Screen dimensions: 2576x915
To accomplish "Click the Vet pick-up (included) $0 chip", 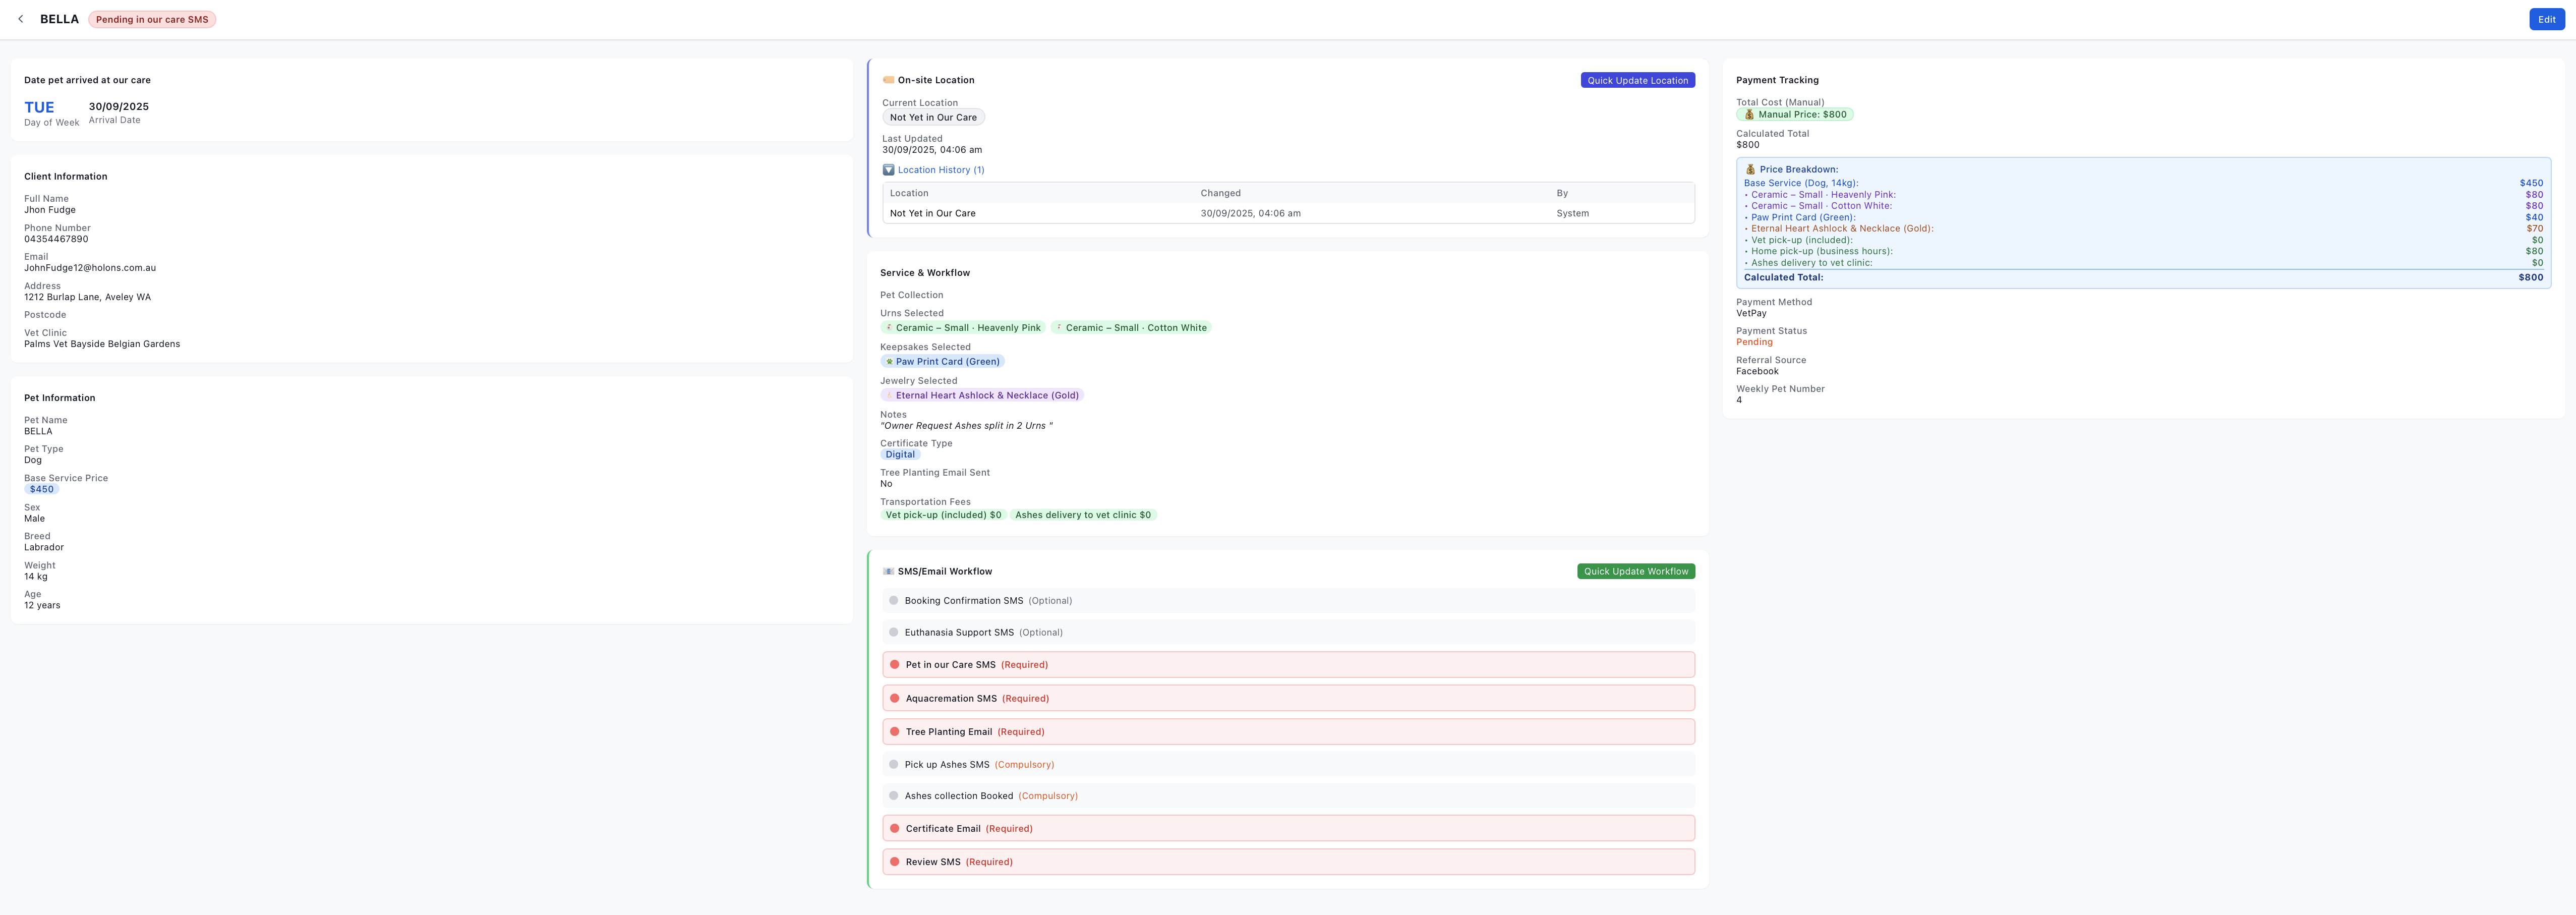I will click(943, 515).
